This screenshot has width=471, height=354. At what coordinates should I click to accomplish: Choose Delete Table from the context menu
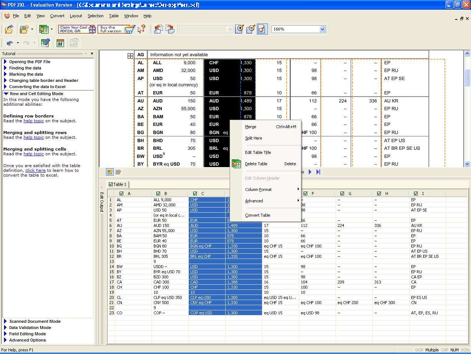coord(265,164)
